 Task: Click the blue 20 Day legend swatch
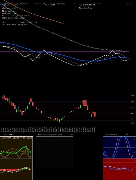tap(3, 5)
